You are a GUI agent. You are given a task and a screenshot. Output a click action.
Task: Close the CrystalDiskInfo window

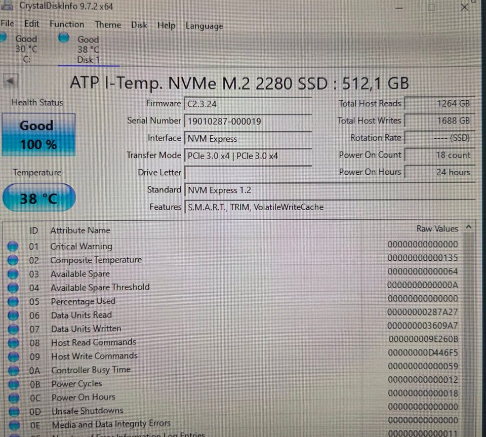(464, 7)
